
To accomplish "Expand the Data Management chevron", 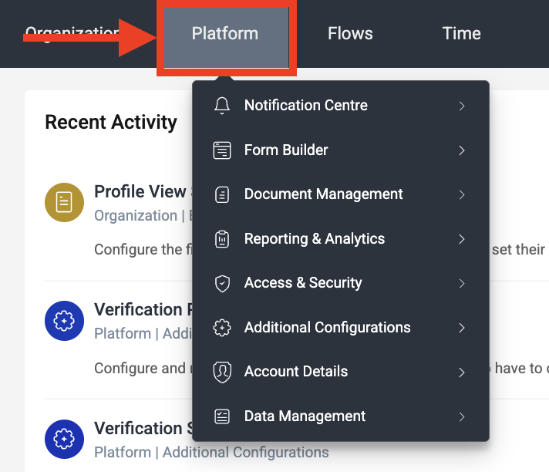I will [462, 416].
